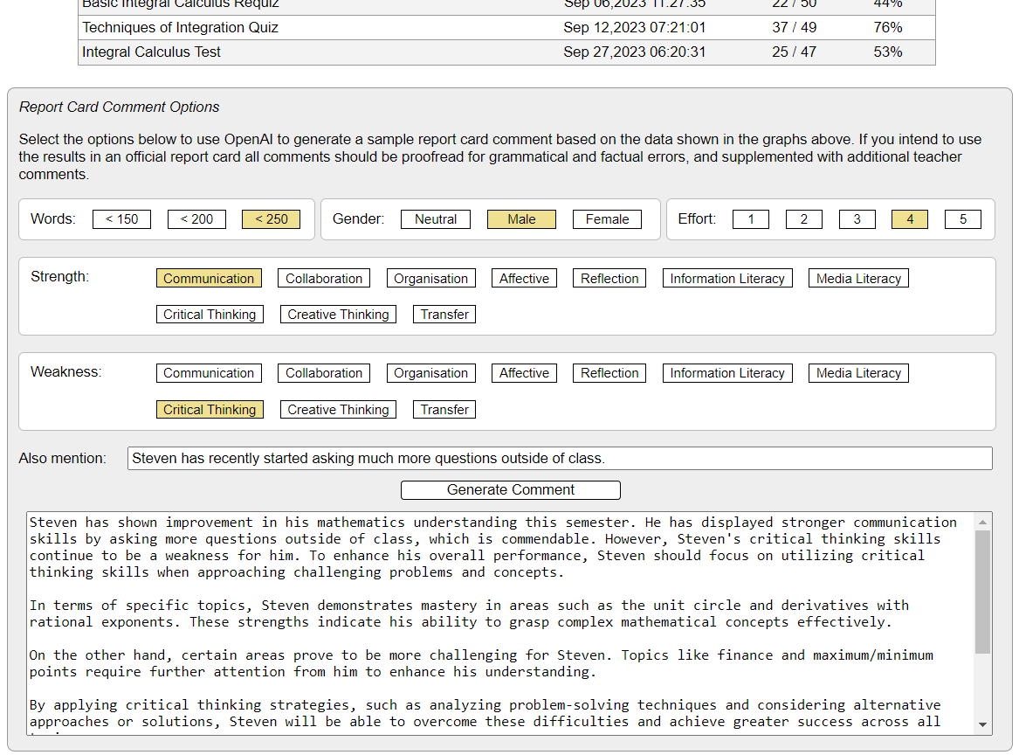Toggle Effort level 4

pos(910,219)
